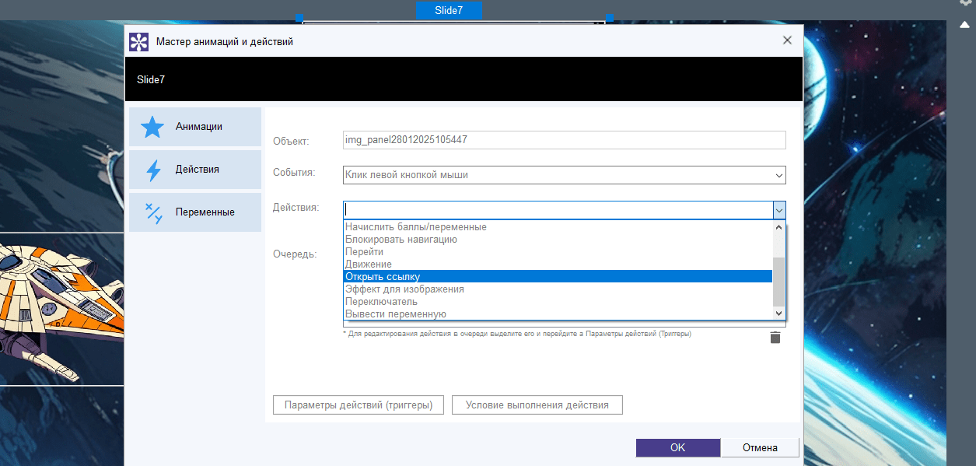
Task: Collapse the Действия dropdown arrow
Action: 778,210
